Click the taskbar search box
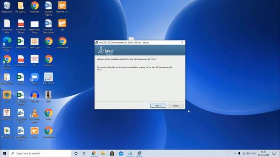This screenshot has width=280, height=157. [x=40, y=153]
